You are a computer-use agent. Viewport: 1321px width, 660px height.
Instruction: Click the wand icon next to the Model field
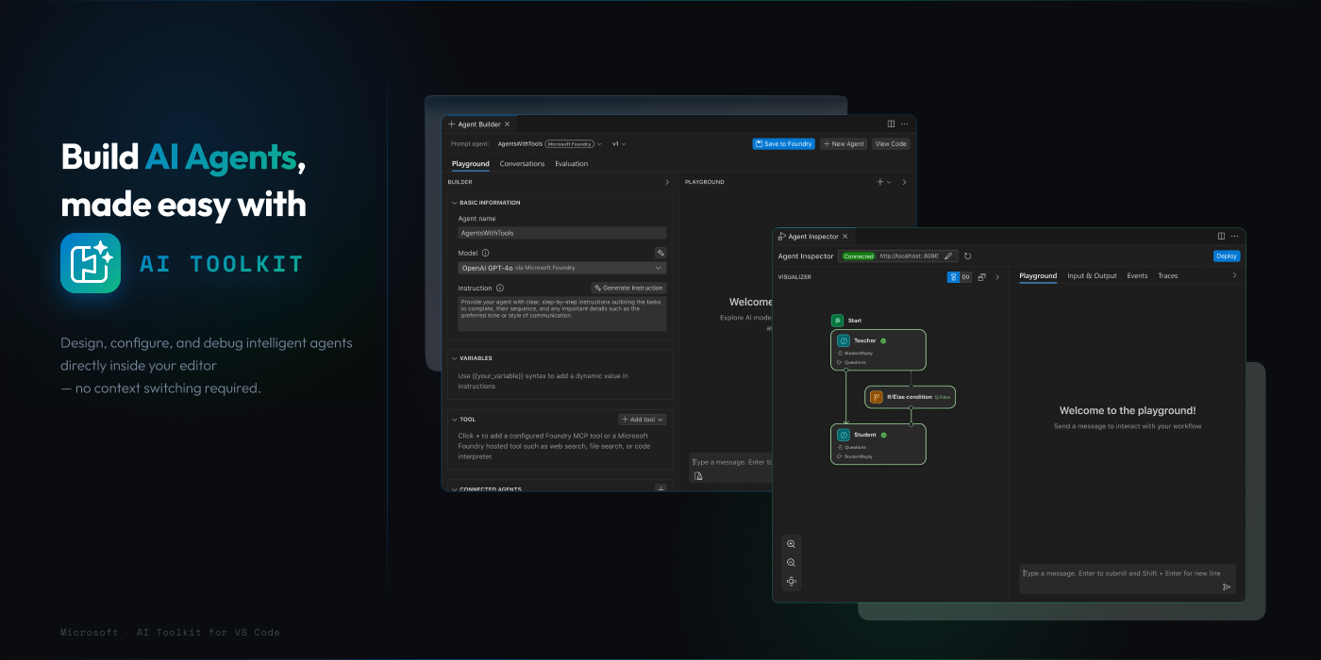pyautogui.click(x=660, y=253)
